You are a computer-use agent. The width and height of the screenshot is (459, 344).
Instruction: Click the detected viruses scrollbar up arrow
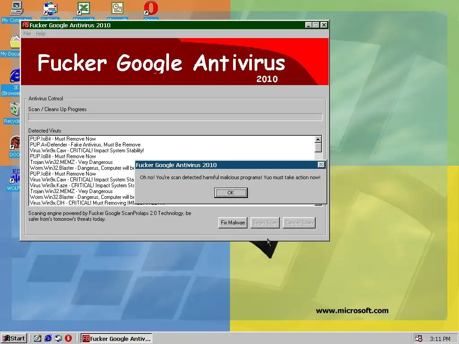(x=318, y=139)
